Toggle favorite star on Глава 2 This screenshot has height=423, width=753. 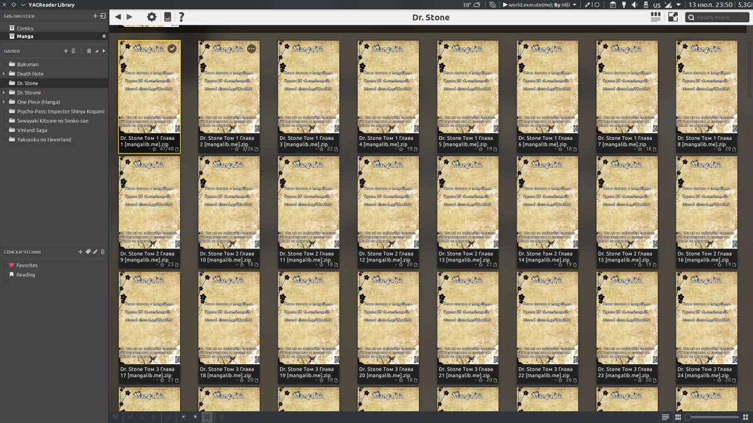pyautogui.click(x=237, y=149)
